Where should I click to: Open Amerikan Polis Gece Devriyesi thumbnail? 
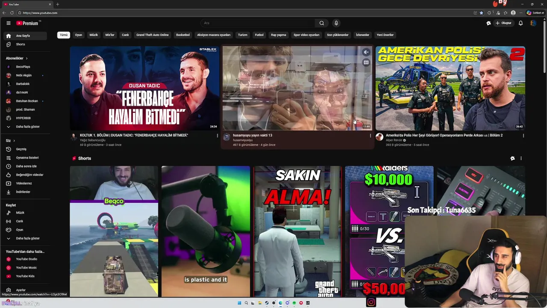(x=450, y=88)
